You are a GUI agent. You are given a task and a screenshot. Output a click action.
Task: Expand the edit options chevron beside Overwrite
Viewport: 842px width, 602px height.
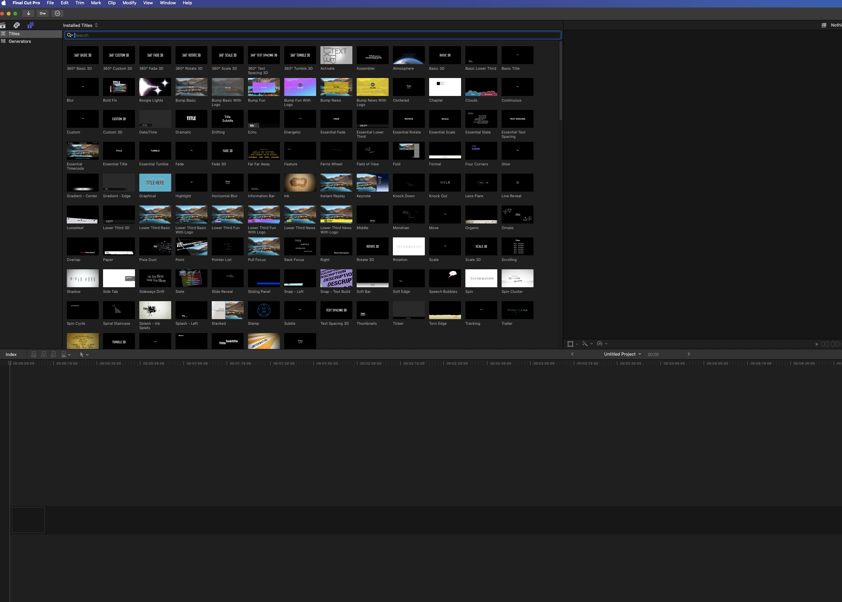[69, 355]
